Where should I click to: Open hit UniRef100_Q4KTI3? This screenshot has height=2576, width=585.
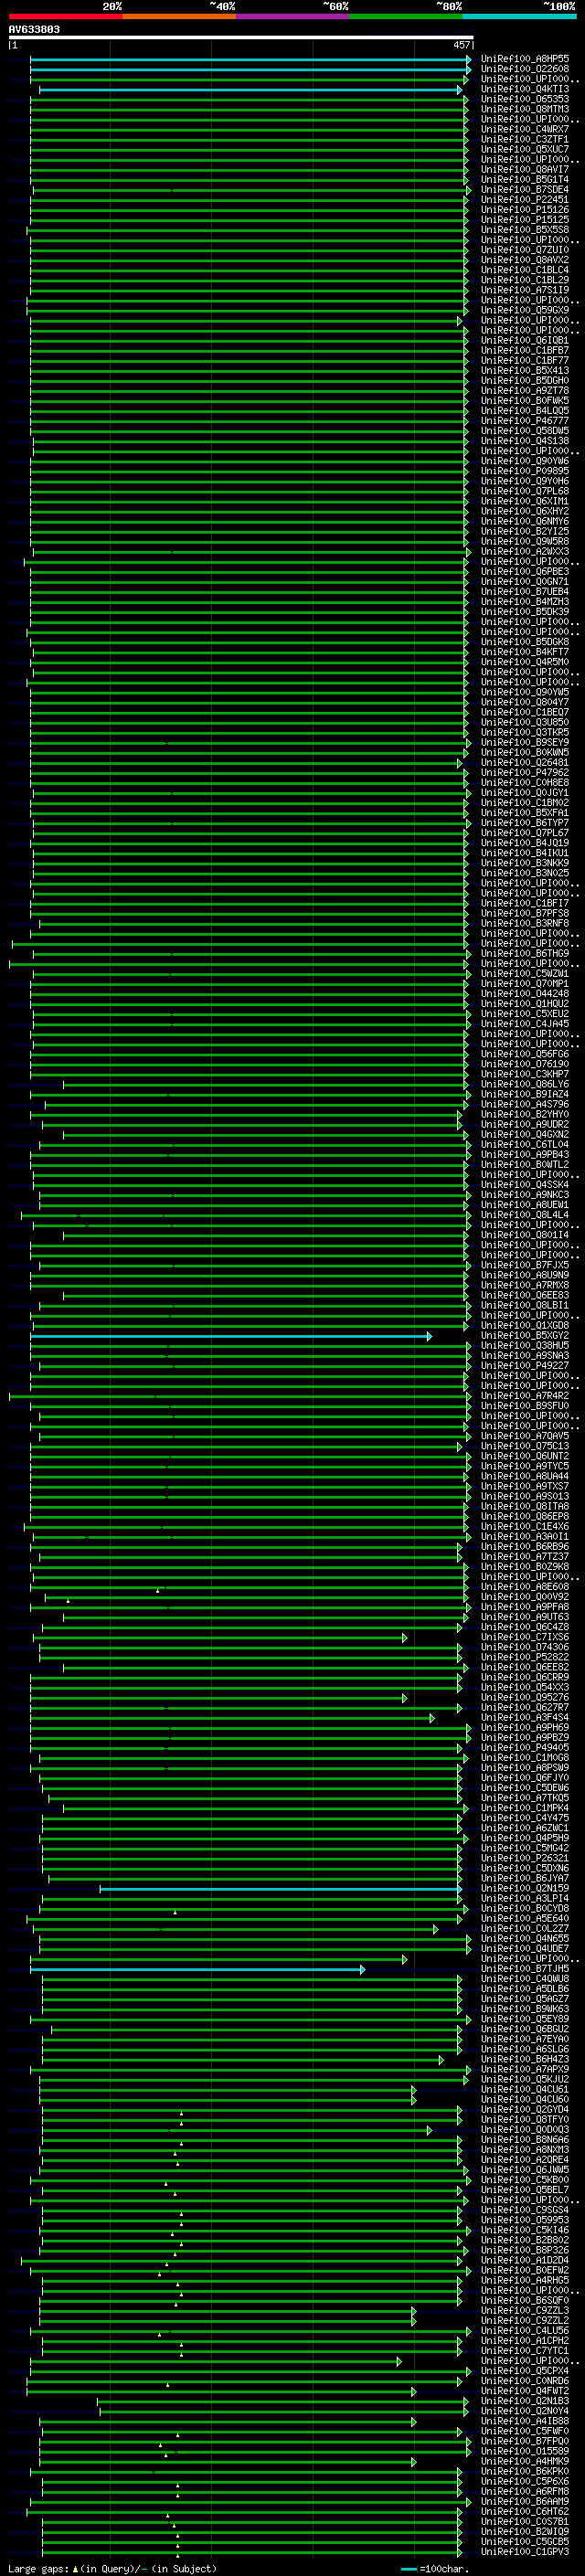click(524, 89)
